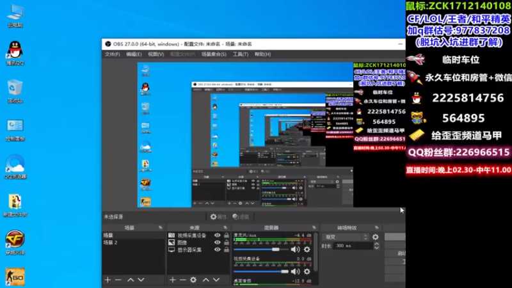512x288 pixels.
Task: Mute the 视频采集设备 audio in the mixer
Action: 295,271
